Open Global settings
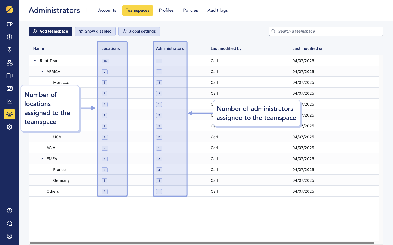Screen dimensions: 393x245 coord(139,31)
